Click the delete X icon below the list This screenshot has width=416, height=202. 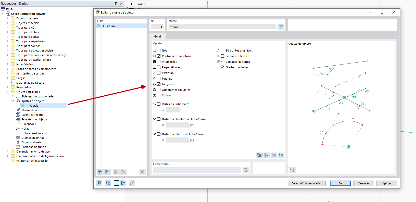click(142, 172)
